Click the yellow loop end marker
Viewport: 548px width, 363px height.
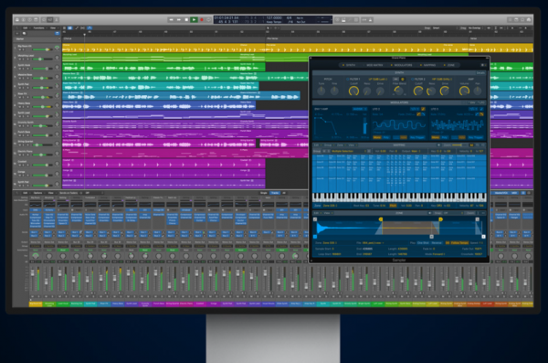[440, 219]
